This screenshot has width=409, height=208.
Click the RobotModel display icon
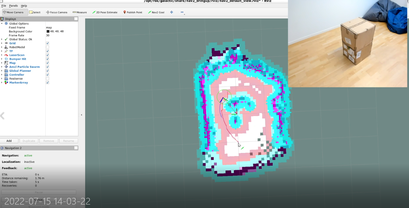pyautogui.click(x=6, y=47)
